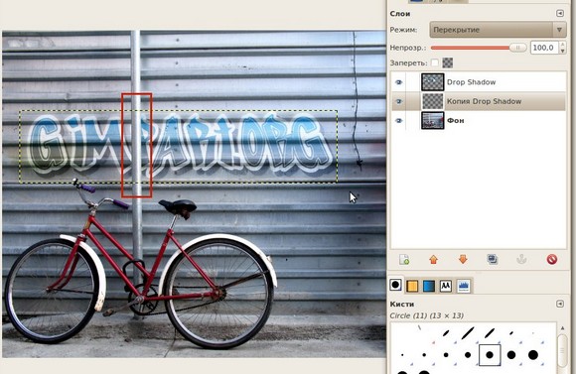Click the brushes list scroll-up arrow
Viewport: 576px width, 374px height.
coord(562,328)
